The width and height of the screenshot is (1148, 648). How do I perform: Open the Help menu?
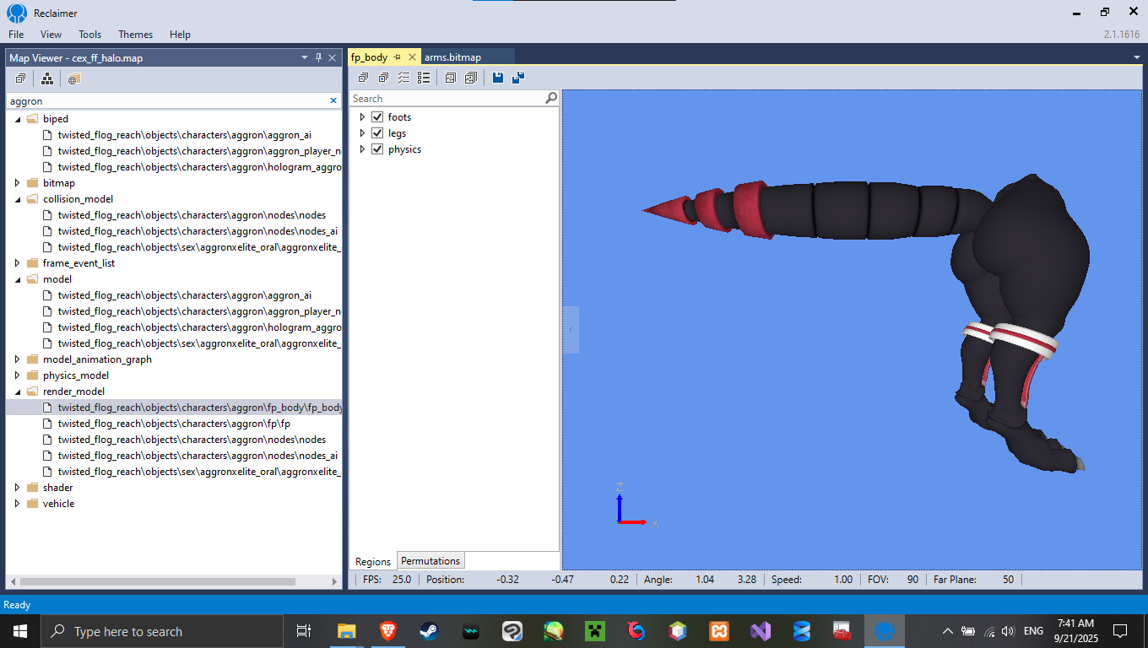(x=180, y=35)
